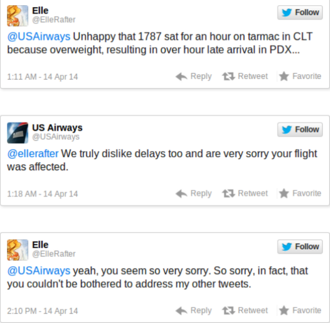The height and width of the screenshot is (323, 330).
Task: Reply to the 2:10 PM tweet
Action: pos(194,311)
